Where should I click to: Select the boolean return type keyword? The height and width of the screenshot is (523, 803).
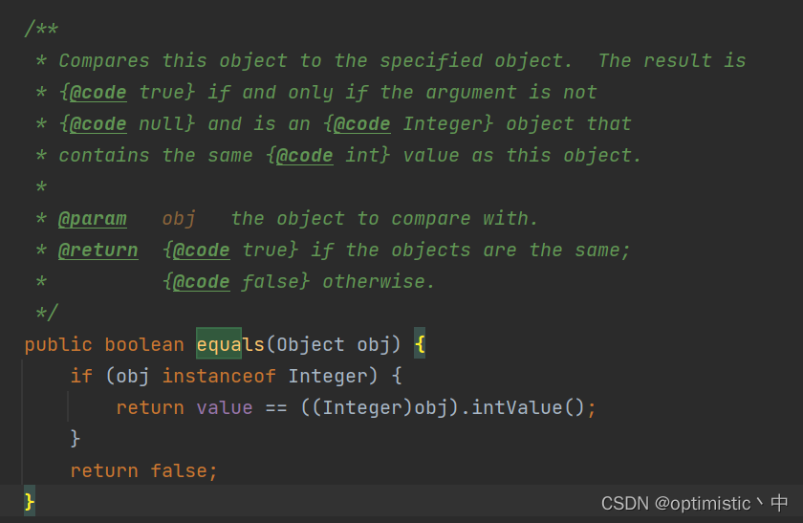pyautogui.click(x=144, y=344)
